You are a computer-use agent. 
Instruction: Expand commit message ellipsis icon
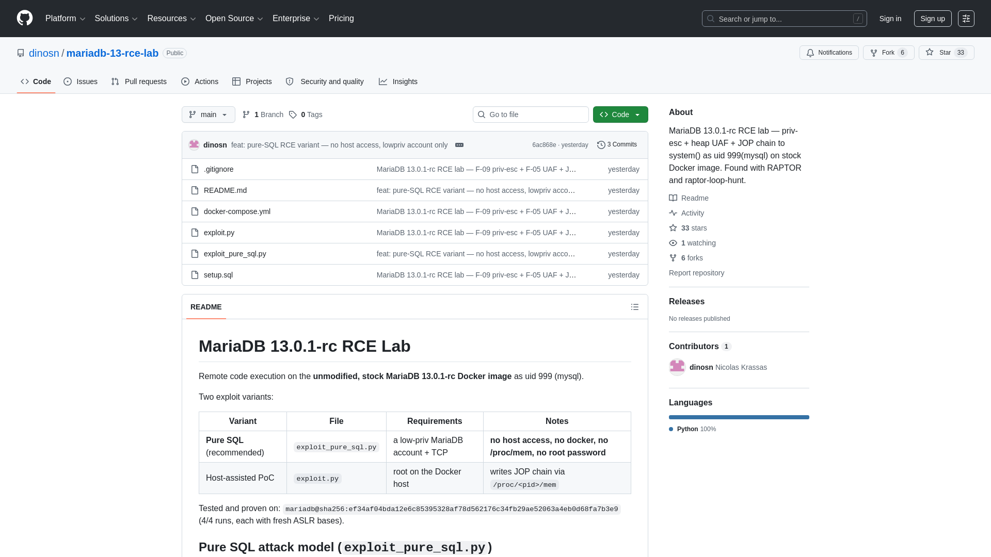click(459, 145)
